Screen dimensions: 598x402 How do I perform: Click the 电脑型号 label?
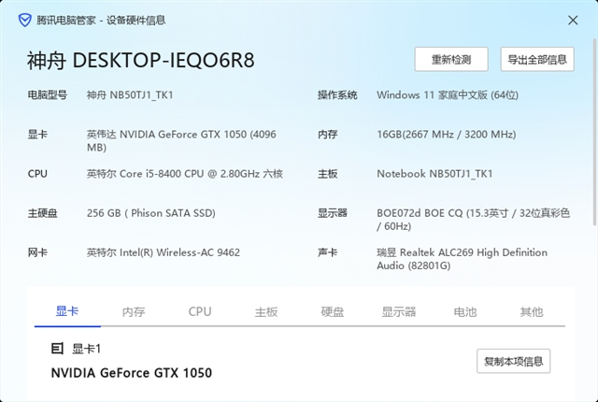click(48, 95)
